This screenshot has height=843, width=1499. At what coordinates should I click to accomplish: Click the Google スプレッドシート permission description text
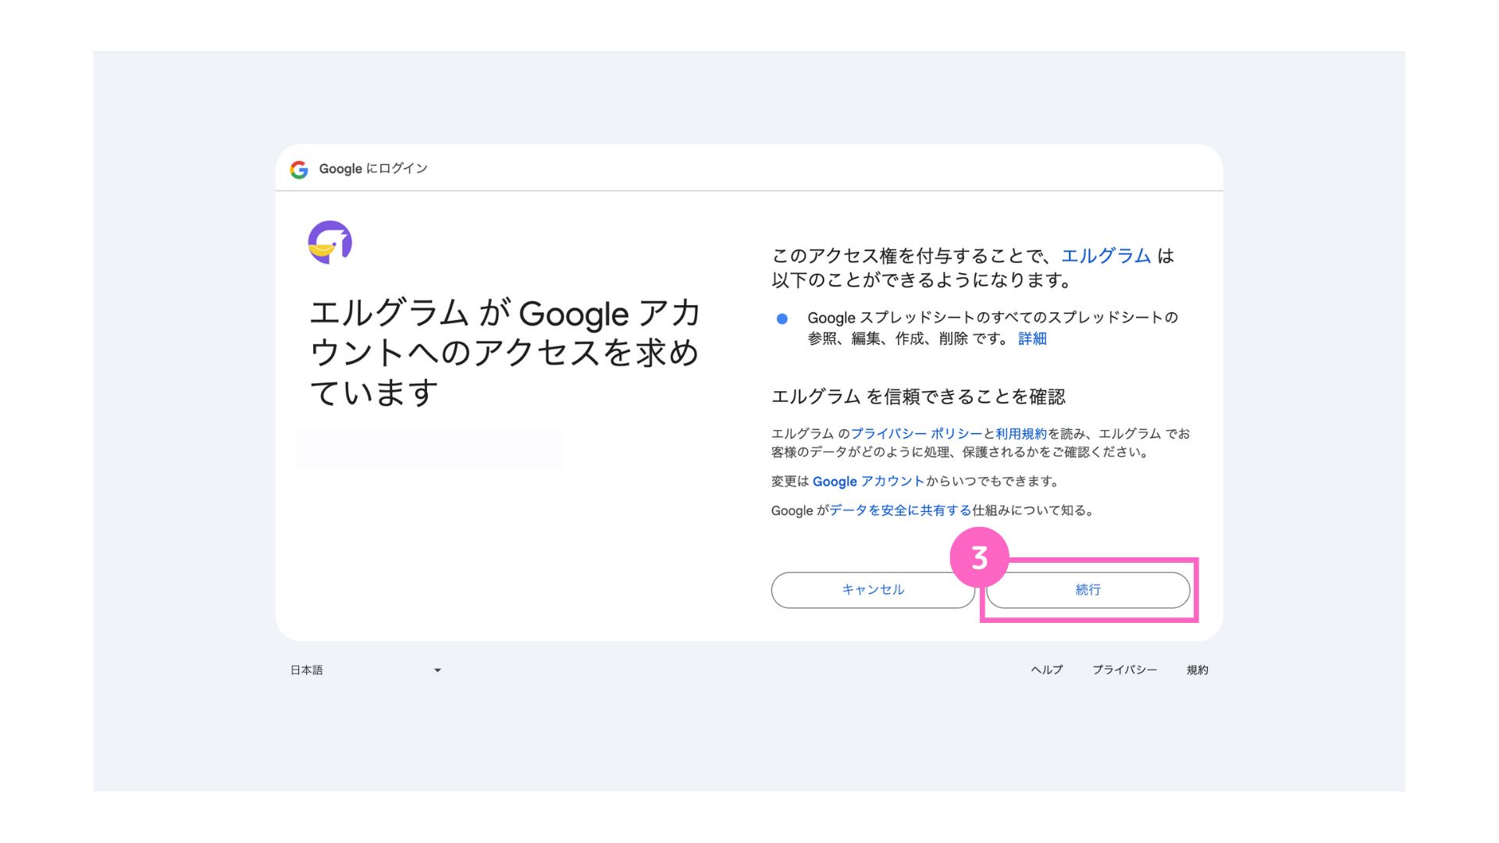pyautogui.click(x=992, y=328)
